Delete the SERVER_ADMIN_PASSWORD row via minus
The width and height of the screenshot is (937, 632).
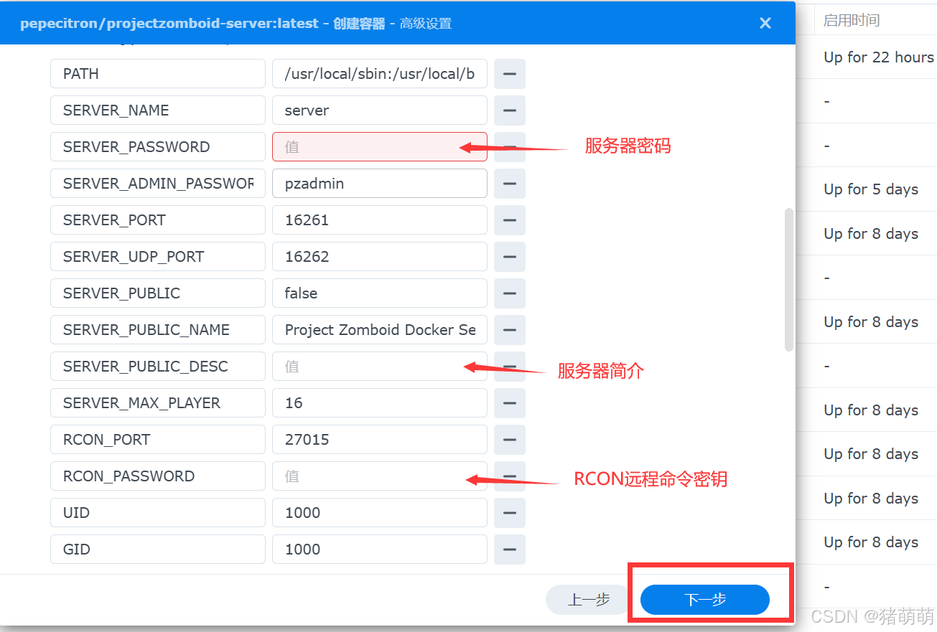click(510, 184)
